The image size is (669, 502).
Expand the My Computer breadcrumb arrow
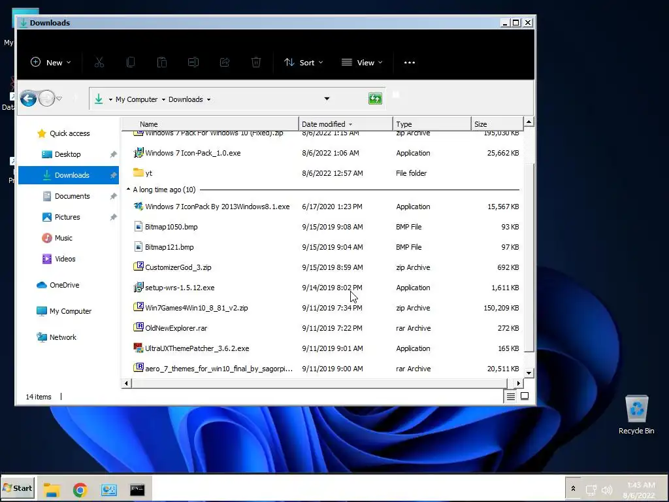(x=163, y=99)
